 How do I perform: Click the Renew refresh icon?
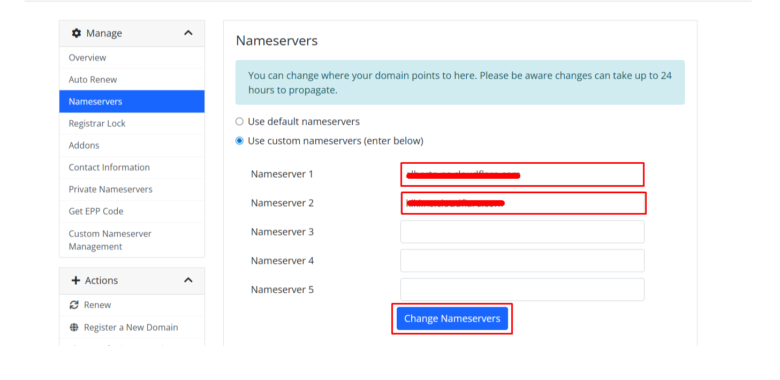(74, 305)
